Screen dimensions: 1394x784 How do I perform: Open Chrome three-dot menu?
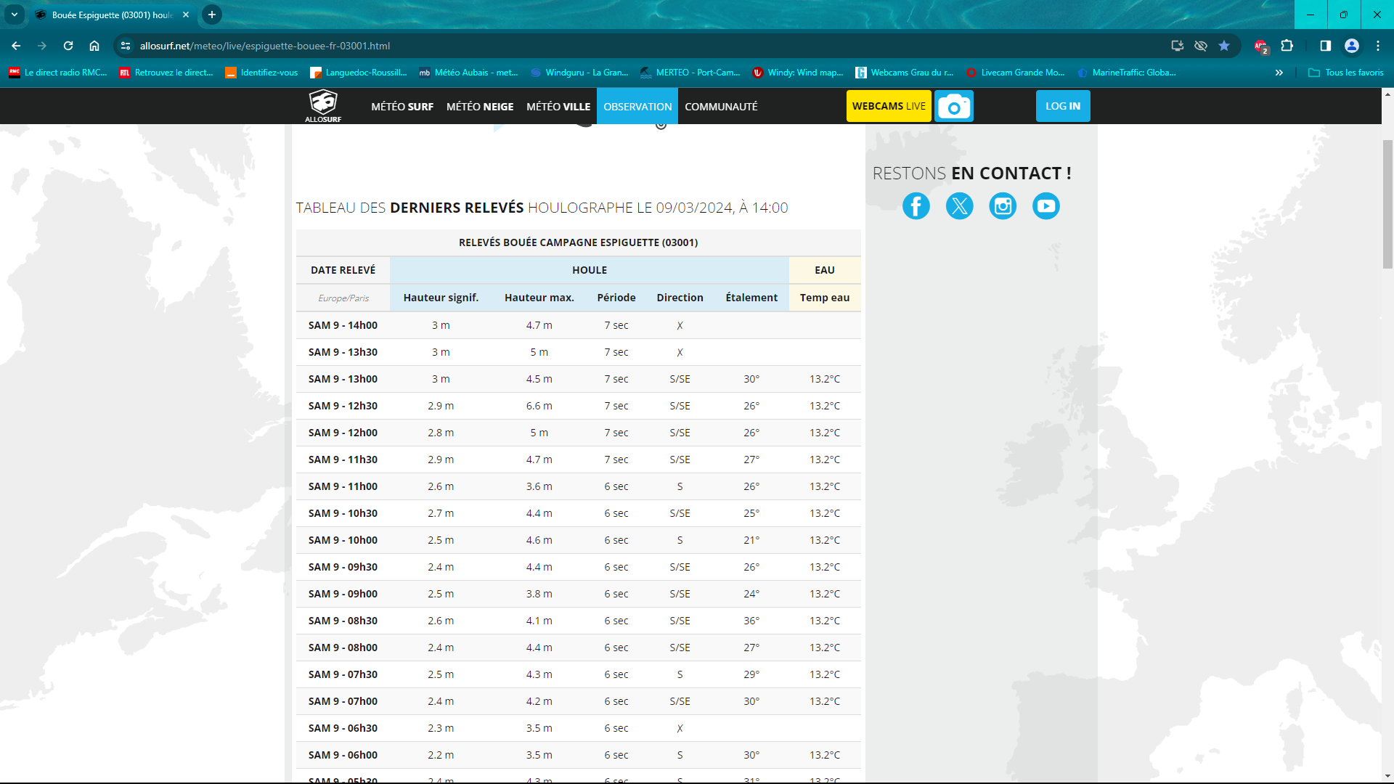(1377, 46)
